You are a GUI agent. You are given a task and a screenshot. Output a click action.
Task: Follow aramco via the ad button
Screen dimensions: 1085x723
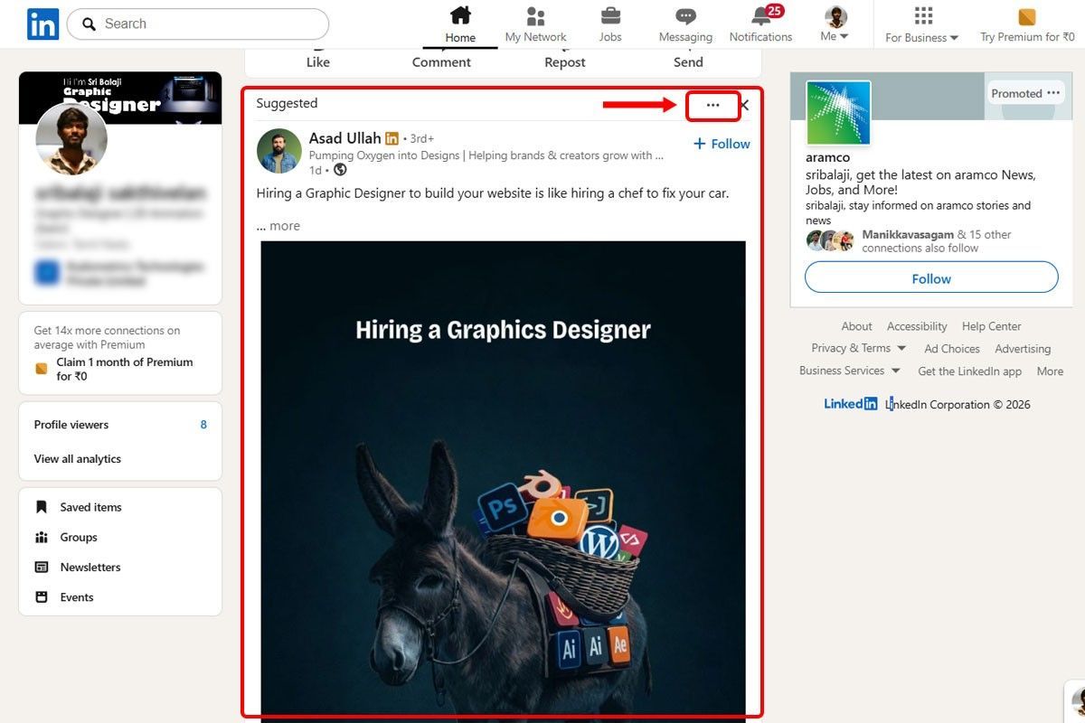pyautogui.click(x=931, y=278)
